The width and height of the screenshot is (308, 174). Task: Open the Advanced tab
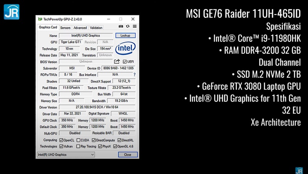tap(80, 28)
